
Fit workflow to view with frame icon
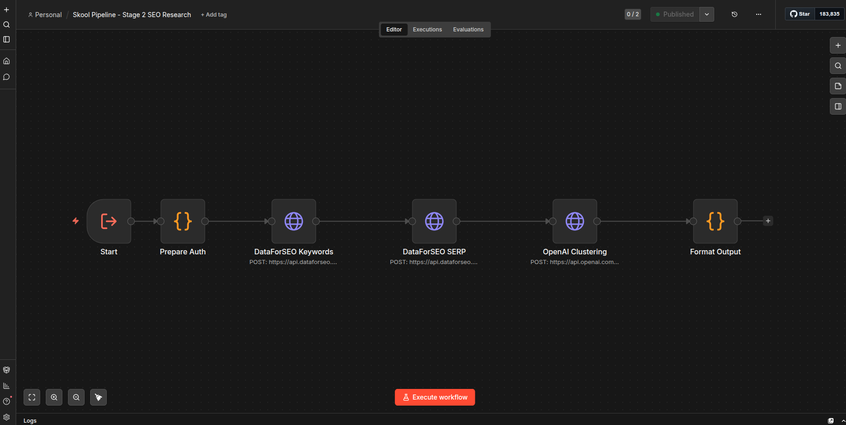click(31, 397)
